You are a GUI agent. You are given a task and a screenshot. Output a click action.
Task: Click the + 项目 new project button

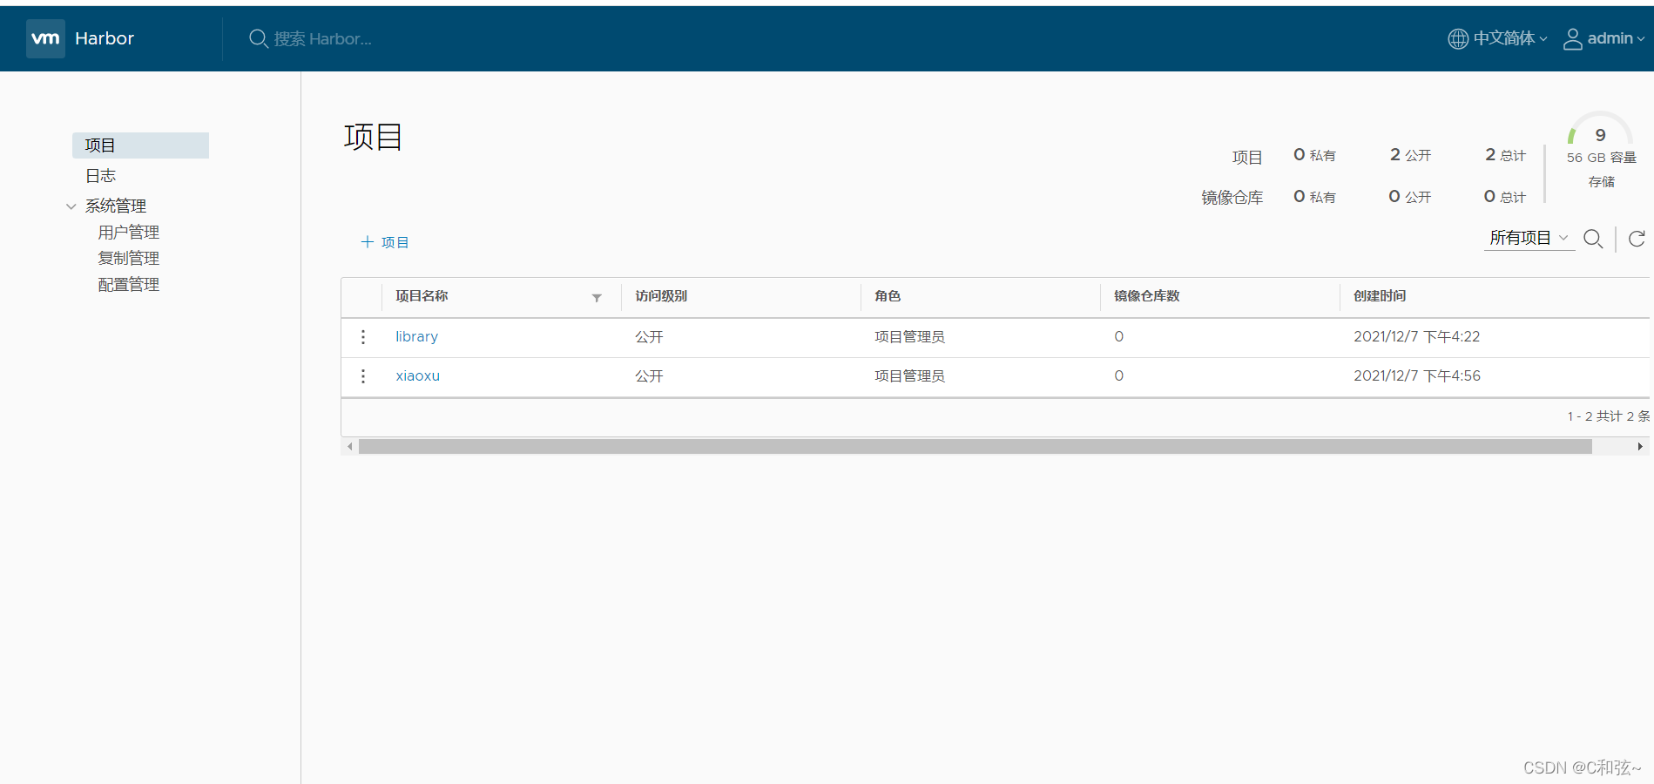pos(385,242)
